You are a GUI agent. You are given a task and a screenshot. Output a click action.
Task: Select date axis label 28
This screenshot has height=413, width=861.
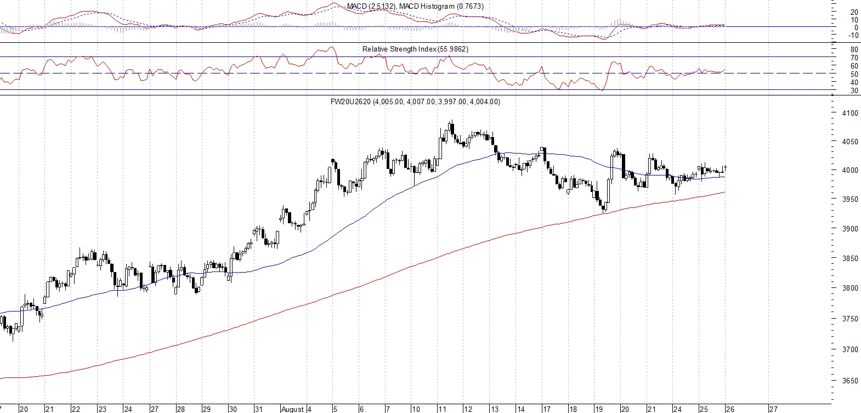(181, 409)
